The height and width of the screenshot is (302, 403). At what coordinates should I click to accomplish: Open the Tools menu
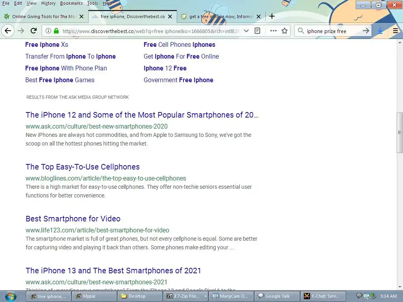point(92,3)
